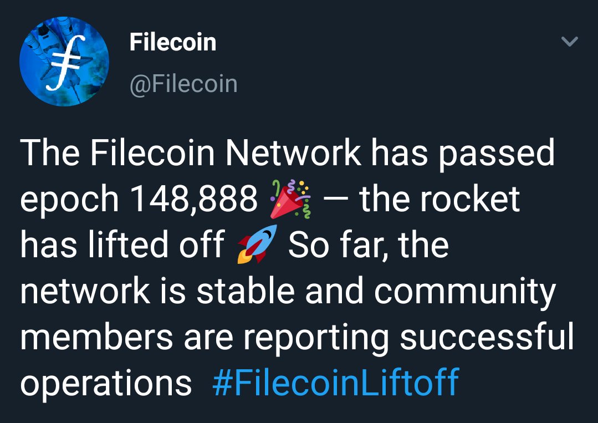The width and height of the screenshot is (598, 423).
Task: Open the #FilecoinLiftoff hashtag
Action: point(336,382)
